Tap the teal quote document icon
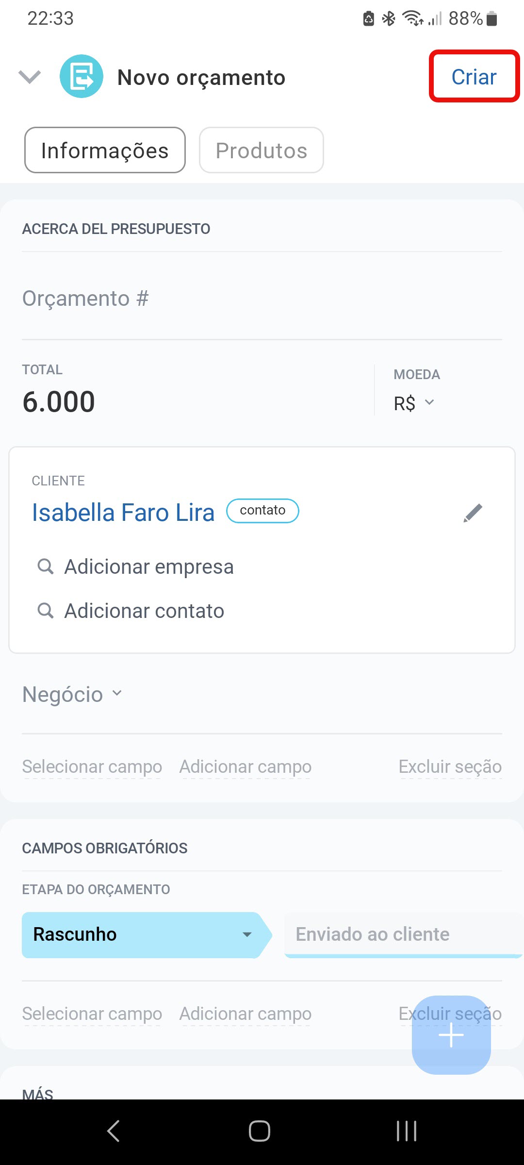 [82, 77]
